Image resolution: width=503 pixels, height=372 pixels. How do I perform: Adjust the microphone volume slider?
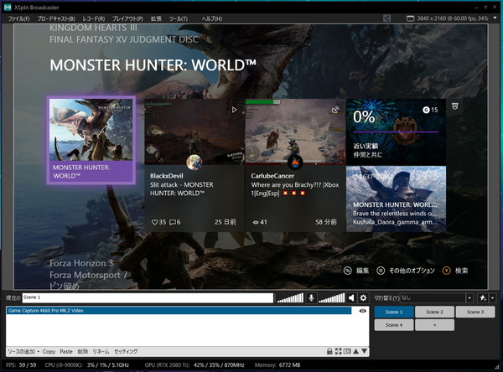coord(290,298)
